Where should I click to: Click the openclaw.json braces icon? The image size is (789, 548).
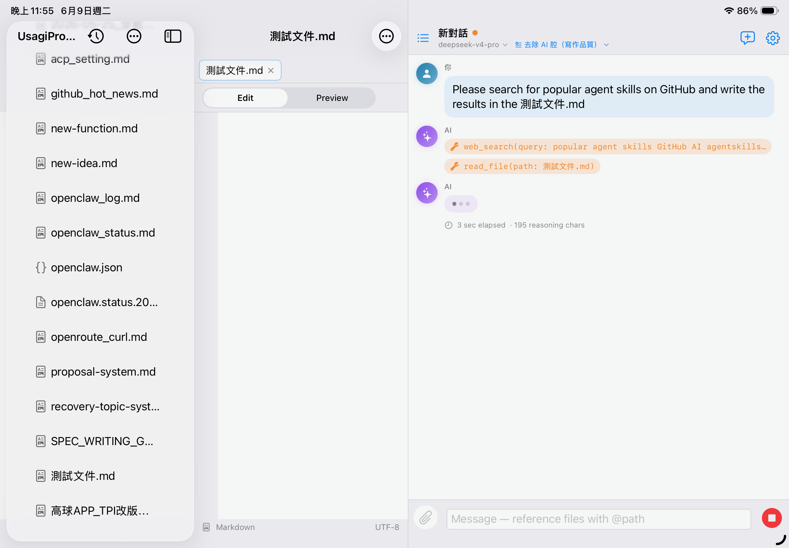(x=40, y=267)
